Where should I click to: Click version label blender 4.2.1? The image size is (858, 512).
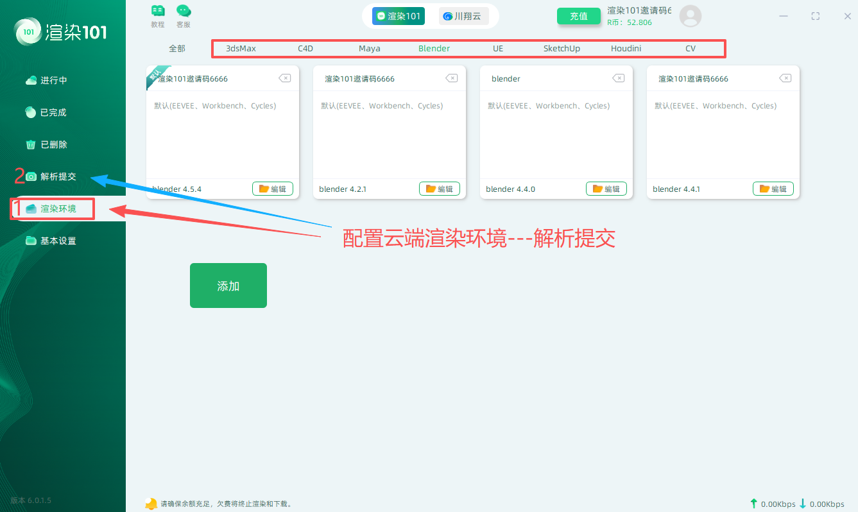pyautogui.click(x=343, y=189)
